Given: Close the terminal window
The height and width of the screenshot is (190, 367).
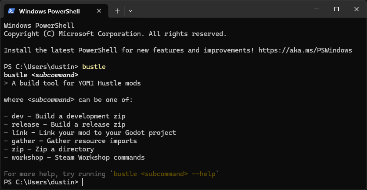Looking at the screenshot, I should [x=357, y=9].
